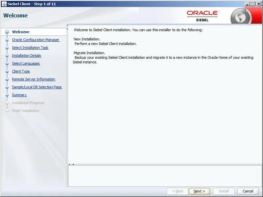Go to Select Installation Task step
Viewport: 263px width, 197px height.
click(30, 48)
